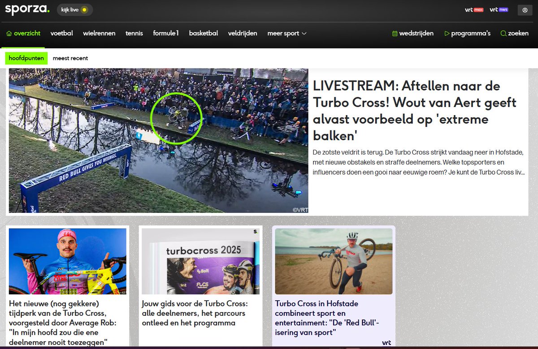Navigate to the 'tennis' section
The width and height of the screenshot is (538, 349).
(x=134, y=33)
